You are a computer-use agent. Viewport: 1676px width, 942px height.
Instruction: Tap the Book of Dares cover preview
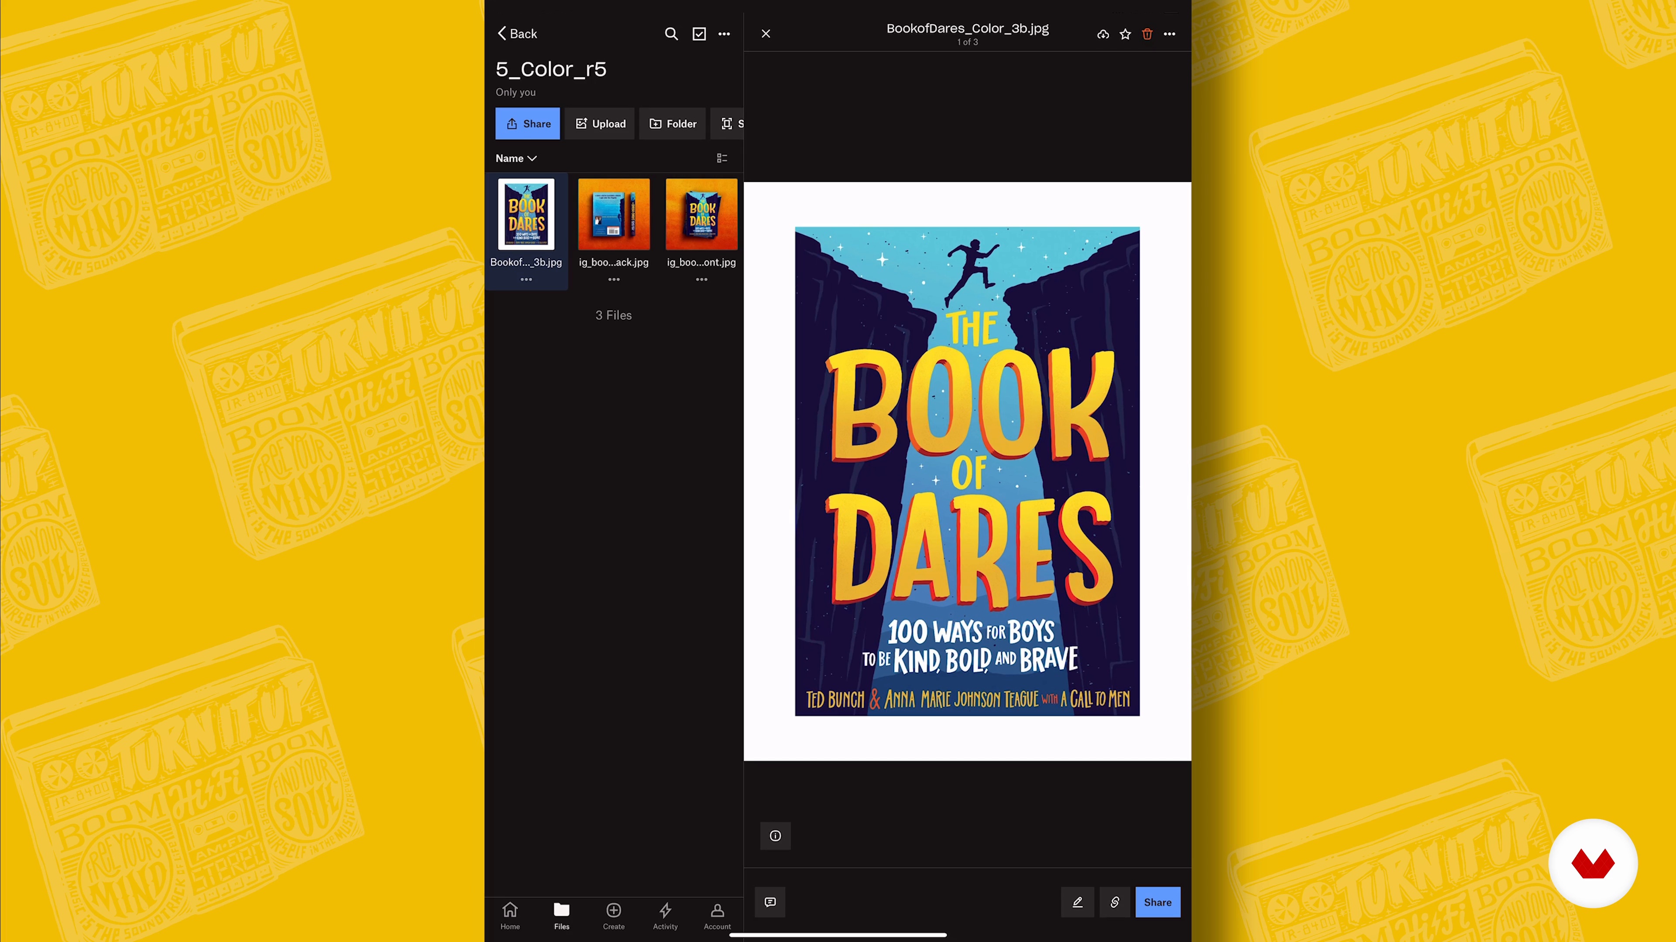[968, 471]
